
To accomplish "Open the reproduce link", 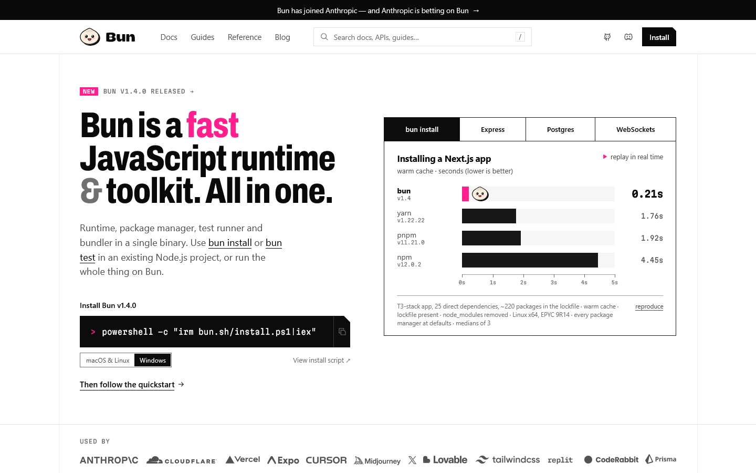I will (x=649, y=306).
